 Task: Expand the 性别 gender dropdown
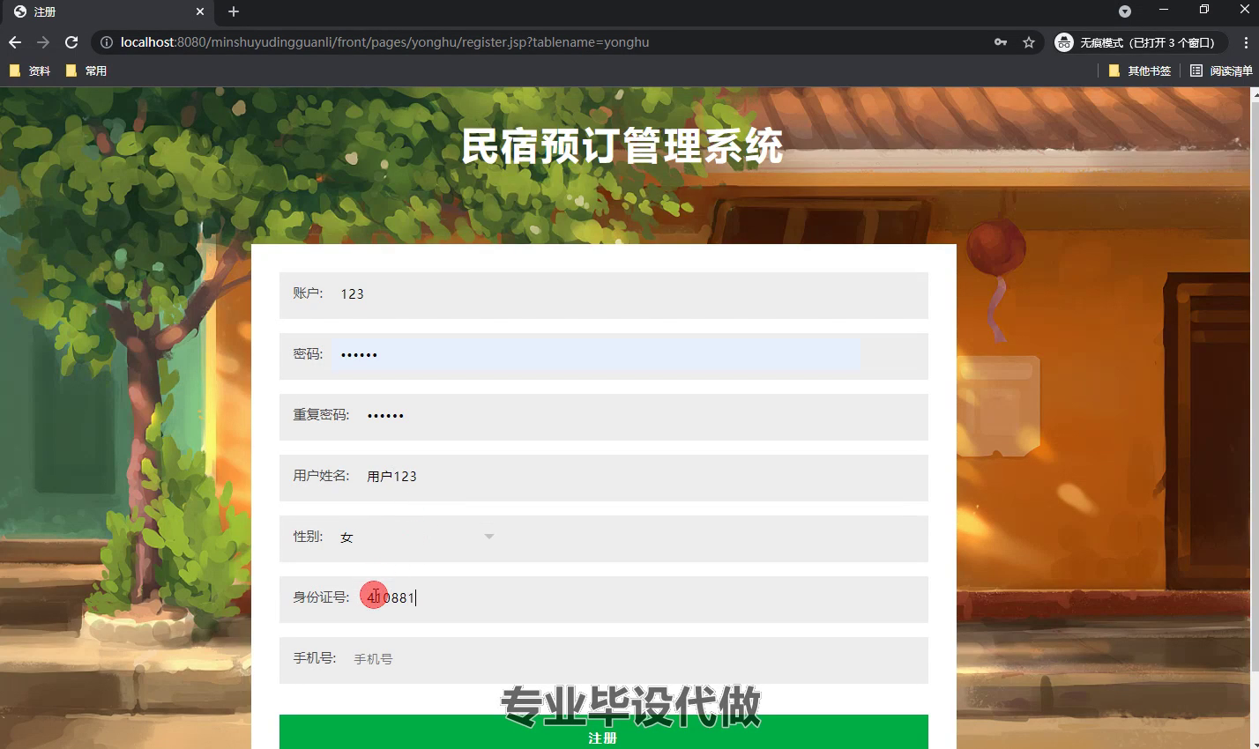point(418,537)
